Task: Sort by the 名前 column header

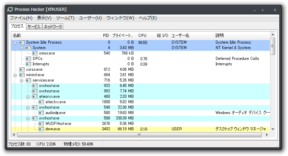Action: click(x=53, y=36)
